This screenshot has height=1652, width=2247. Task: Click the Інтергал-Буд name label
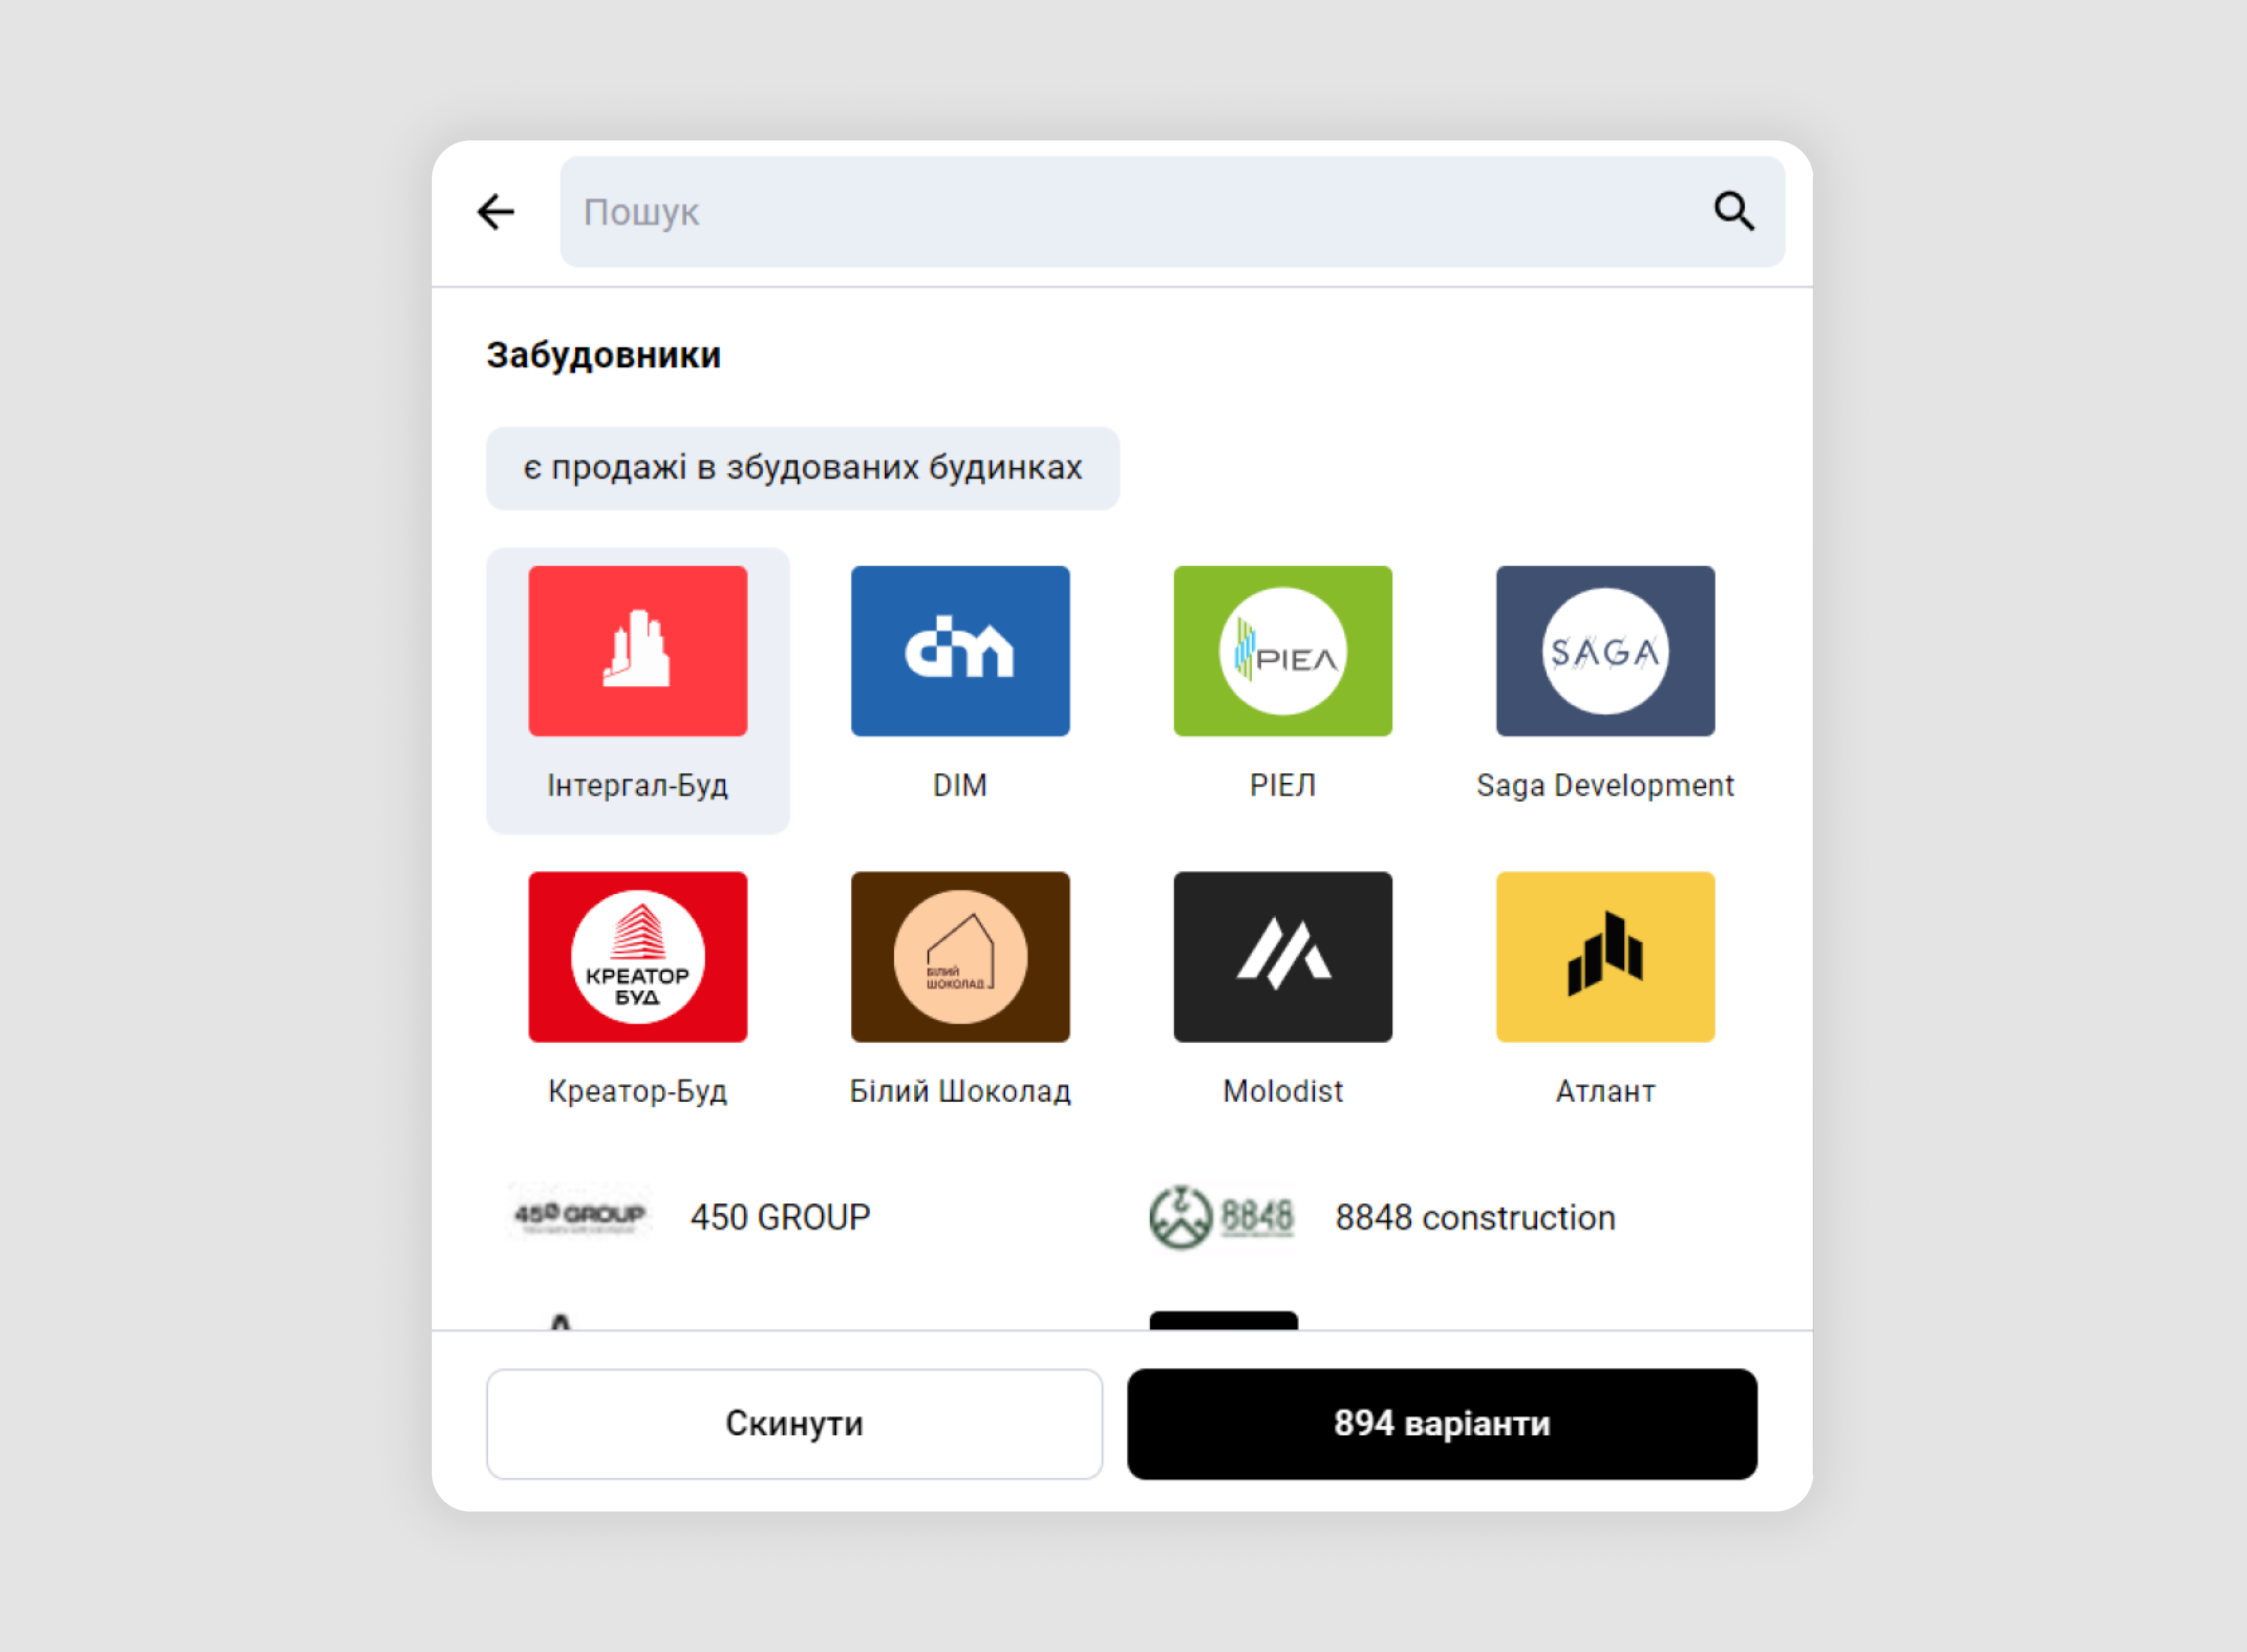(x=638, y=785)
